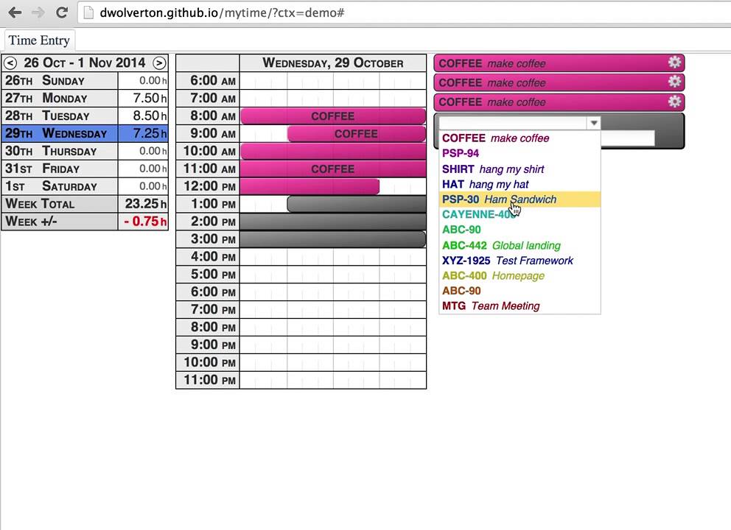
Task: Click Wednesday's '7.25 h' hours value
Action: pyautogui.click(x=149, y=134)
